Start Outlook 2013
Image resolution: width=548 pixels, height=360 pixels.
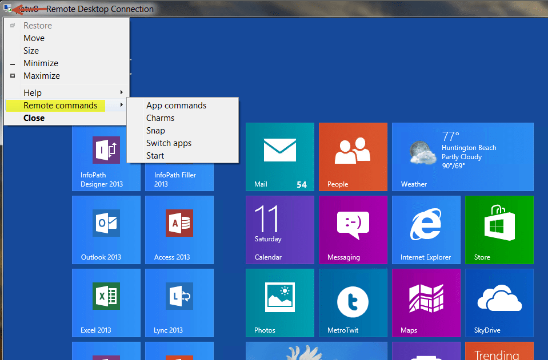click(106, 229)
